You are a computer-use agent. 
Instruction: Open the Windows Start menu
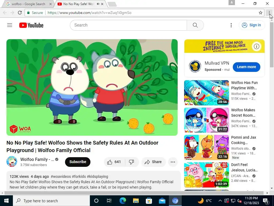(x=6, y=201)
